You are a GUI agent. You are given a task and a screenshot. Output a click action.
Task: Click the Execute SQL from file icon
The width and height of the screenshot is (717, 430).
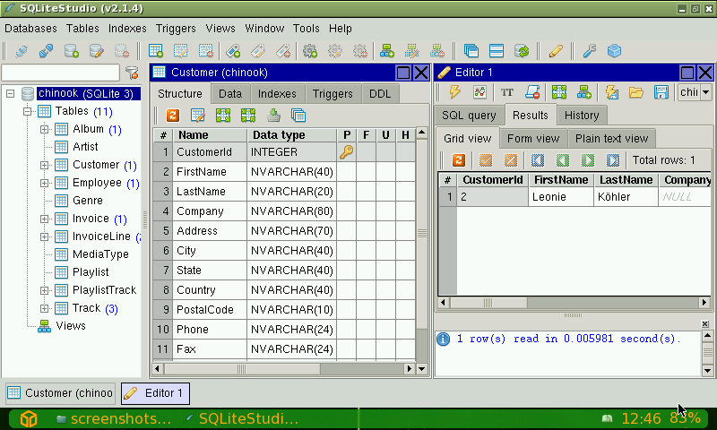click(612, 92)
